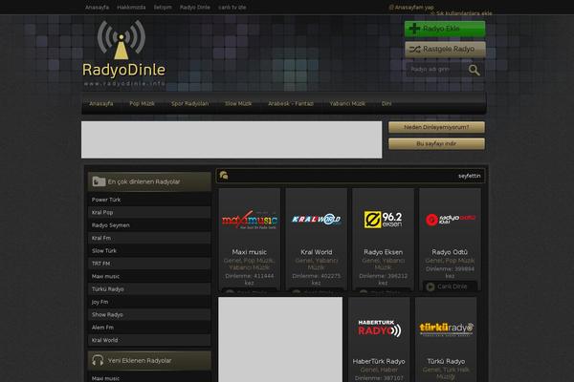Click the headphones icon beside Yeni Eklenen Radyolar
The image size is (574, 382).
pyautogui.click(x=98, y=360)
